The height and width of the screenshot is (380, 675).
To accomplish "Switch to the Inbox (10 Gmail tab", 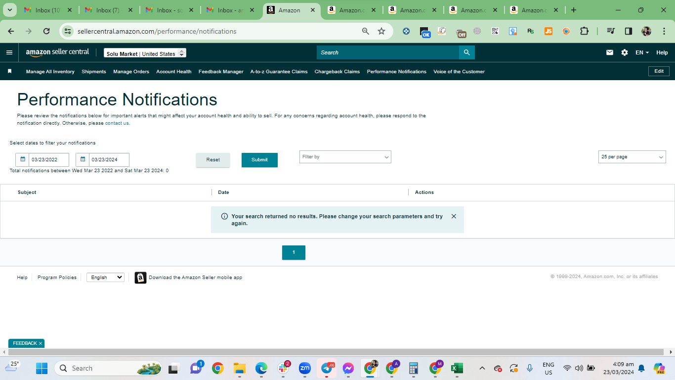I will tap(47, 10).
